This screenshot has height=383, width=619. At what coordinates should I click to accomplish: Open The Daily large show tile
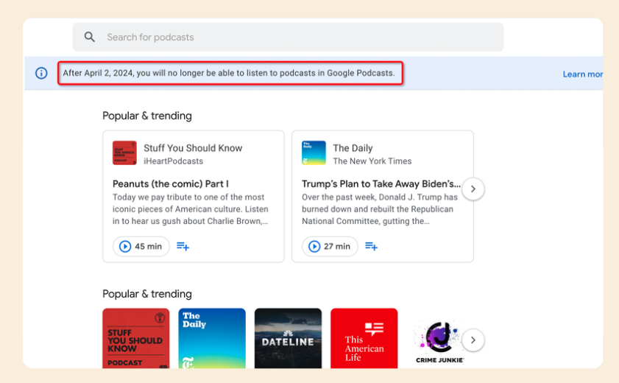point(212,338)
